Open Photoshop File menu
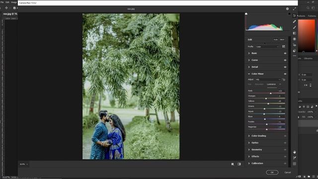The image size is (318, 179). [2, 2]
